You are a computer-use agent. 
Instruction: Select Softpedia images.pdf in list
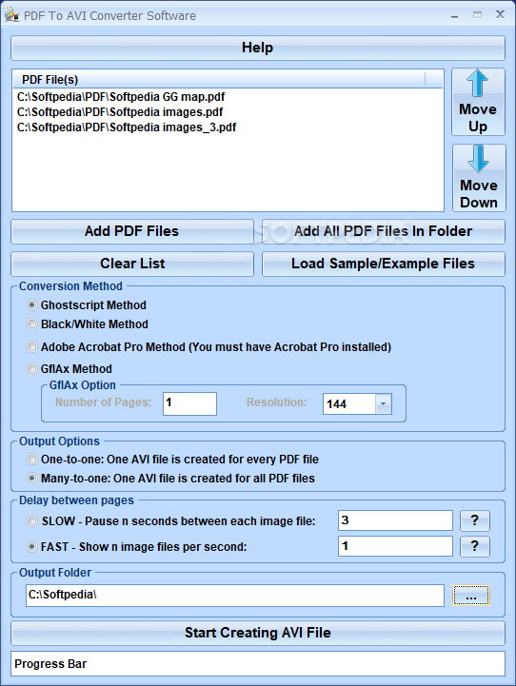tap(120, 112)
